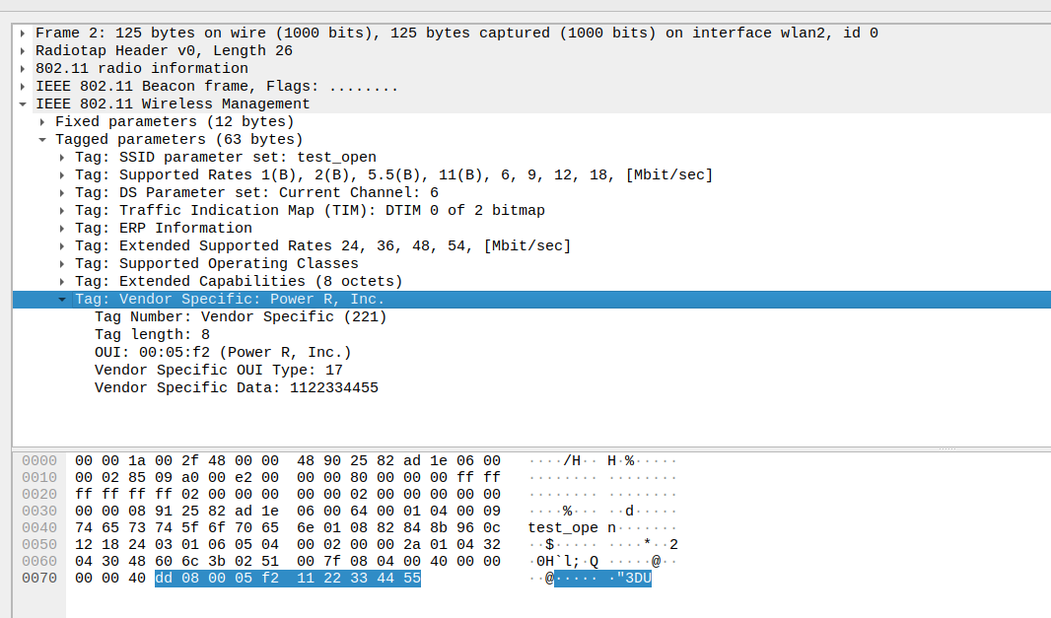Expand the Traffic Indication Map tag
The image size is (1051, 618).
pos(62,211)
